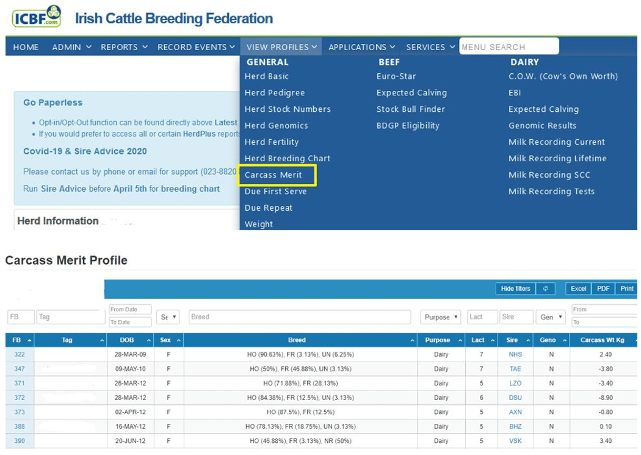Screen dimensions: 641x455
Task: Open beef Expected Calving under Euro-Star
Action: pyautogui.click(x=411, y=93)
